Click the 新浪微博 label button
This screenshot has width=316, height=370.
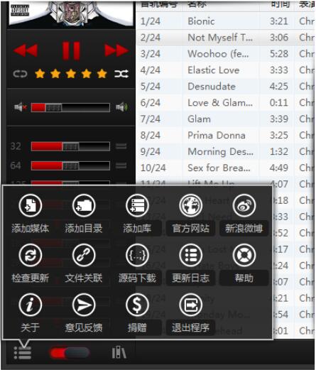[244, 229]
